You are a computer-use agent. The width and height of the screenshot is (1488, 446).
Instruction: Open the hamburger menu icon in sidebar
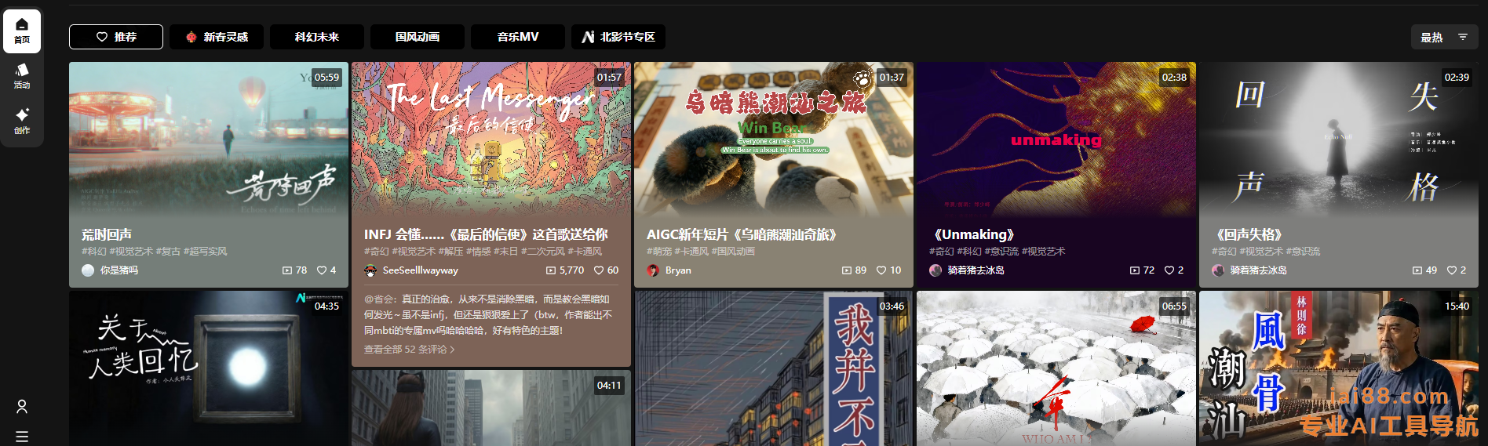[x=22, y=437]
